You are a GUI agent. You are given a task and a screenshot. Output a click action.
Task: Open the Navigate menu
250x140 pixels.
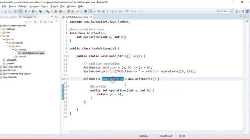coord(34,6)
